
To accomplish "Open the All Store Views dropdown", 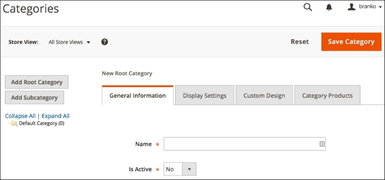I will pos(69,42).
